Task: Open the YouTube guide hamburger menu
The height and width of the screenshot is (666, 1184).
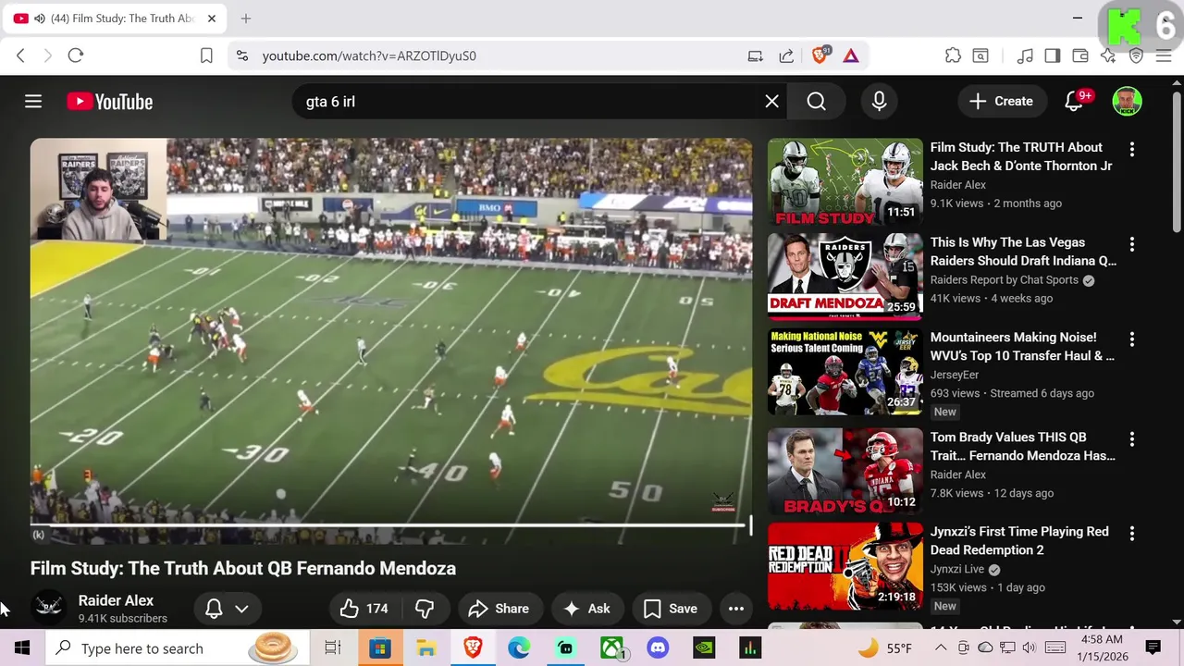Action: [33, 102]
